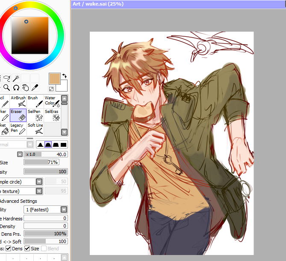Uncheck the Size pressure checkbox

(27, 249)
